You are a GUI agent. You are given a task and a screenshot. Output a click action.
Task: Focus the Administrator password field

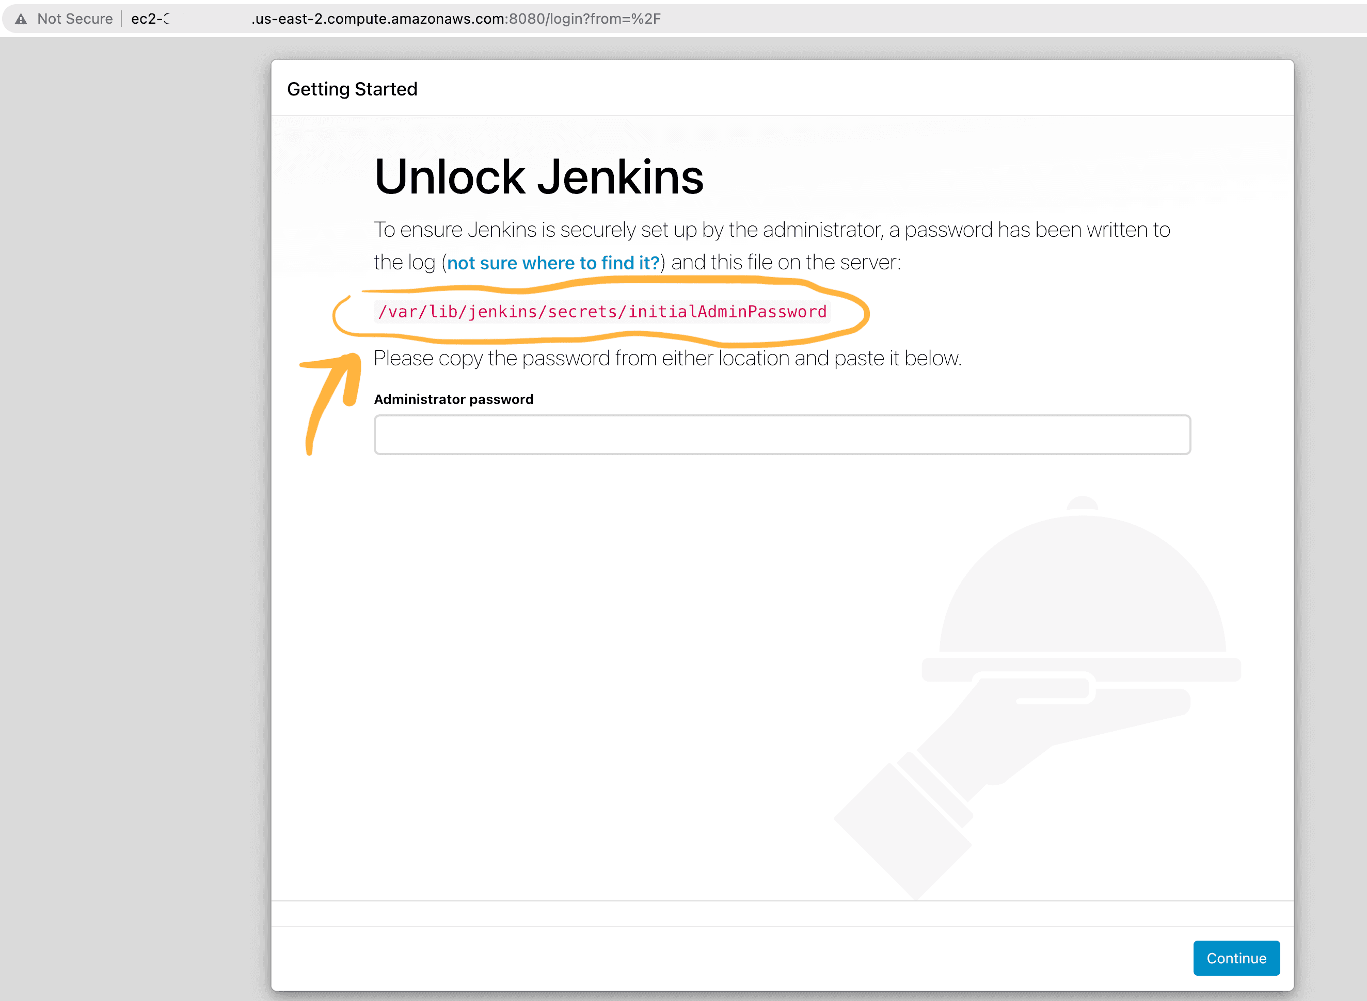(782, 434)
